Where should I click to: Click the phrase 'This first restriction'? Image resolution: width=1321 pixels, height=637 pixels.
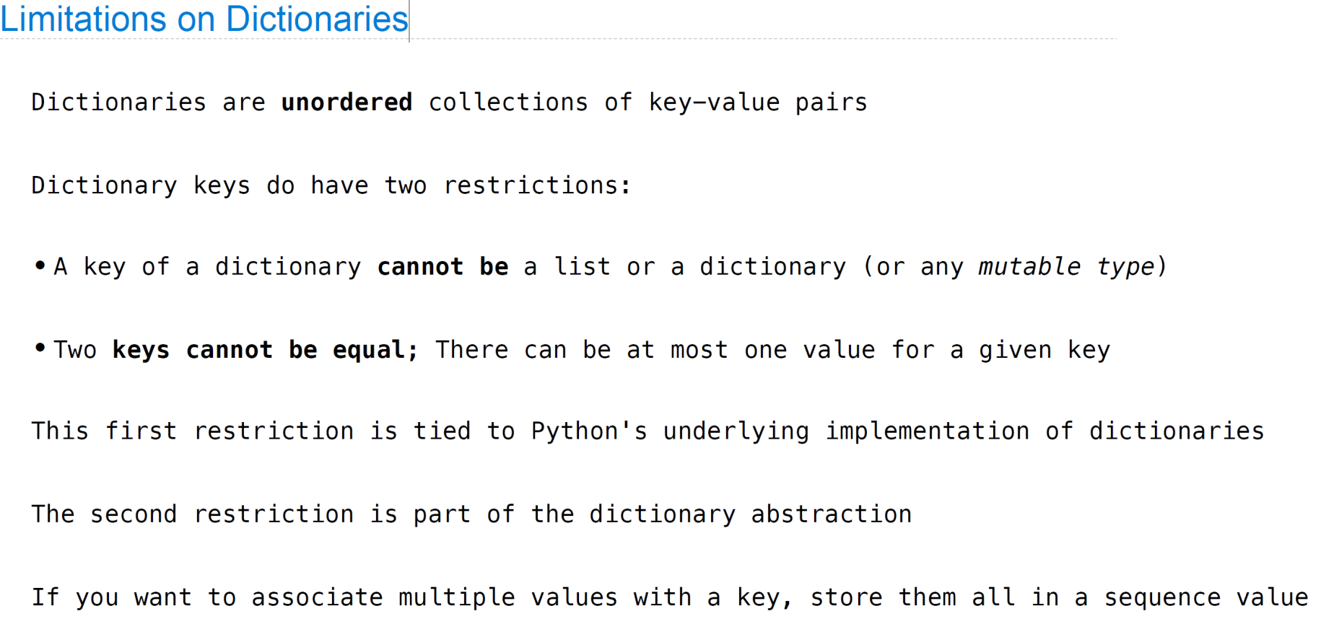(193, 431)
